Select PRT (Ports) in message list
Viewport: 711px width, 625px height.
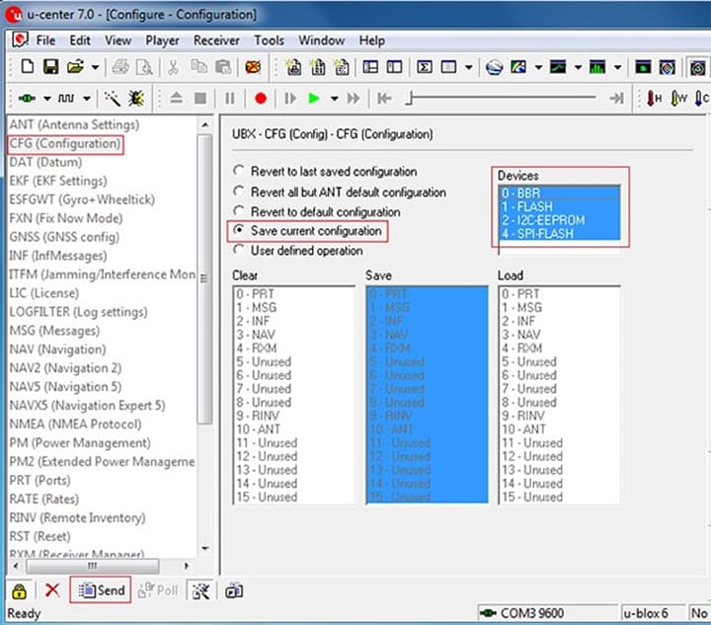point(39,480)
